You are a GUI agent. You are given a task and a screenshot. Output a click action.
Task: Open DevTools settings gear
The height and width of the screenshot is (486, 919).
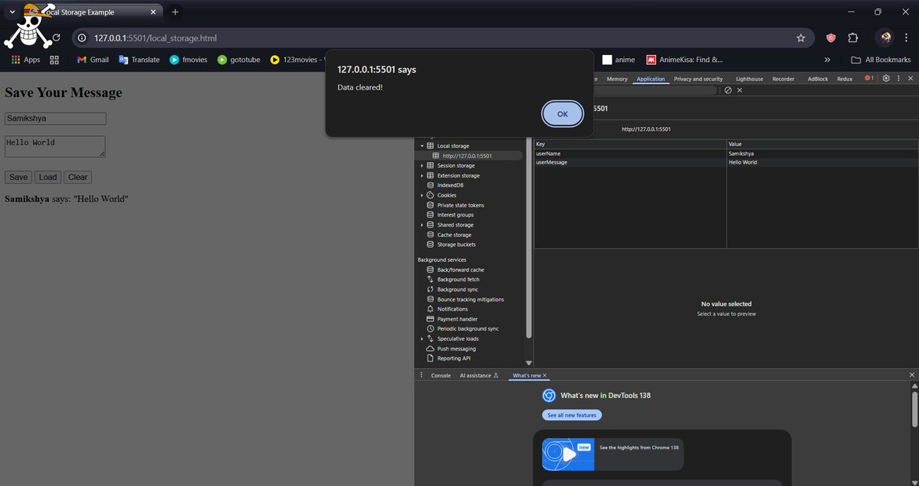[885, 79]
